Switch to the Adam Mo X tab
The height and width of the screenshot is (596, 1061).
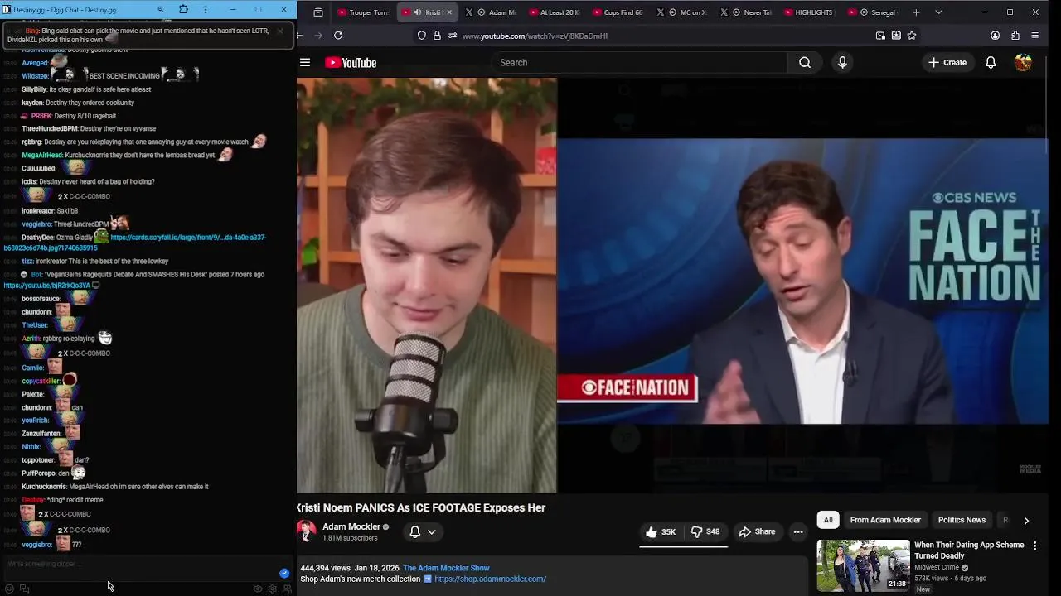click(492, 12)
